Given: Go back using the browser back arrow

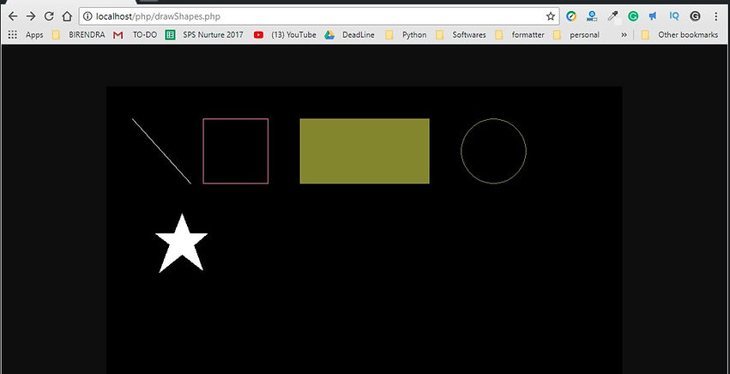Looking at the screenshot, I should [x=13, y=17].
